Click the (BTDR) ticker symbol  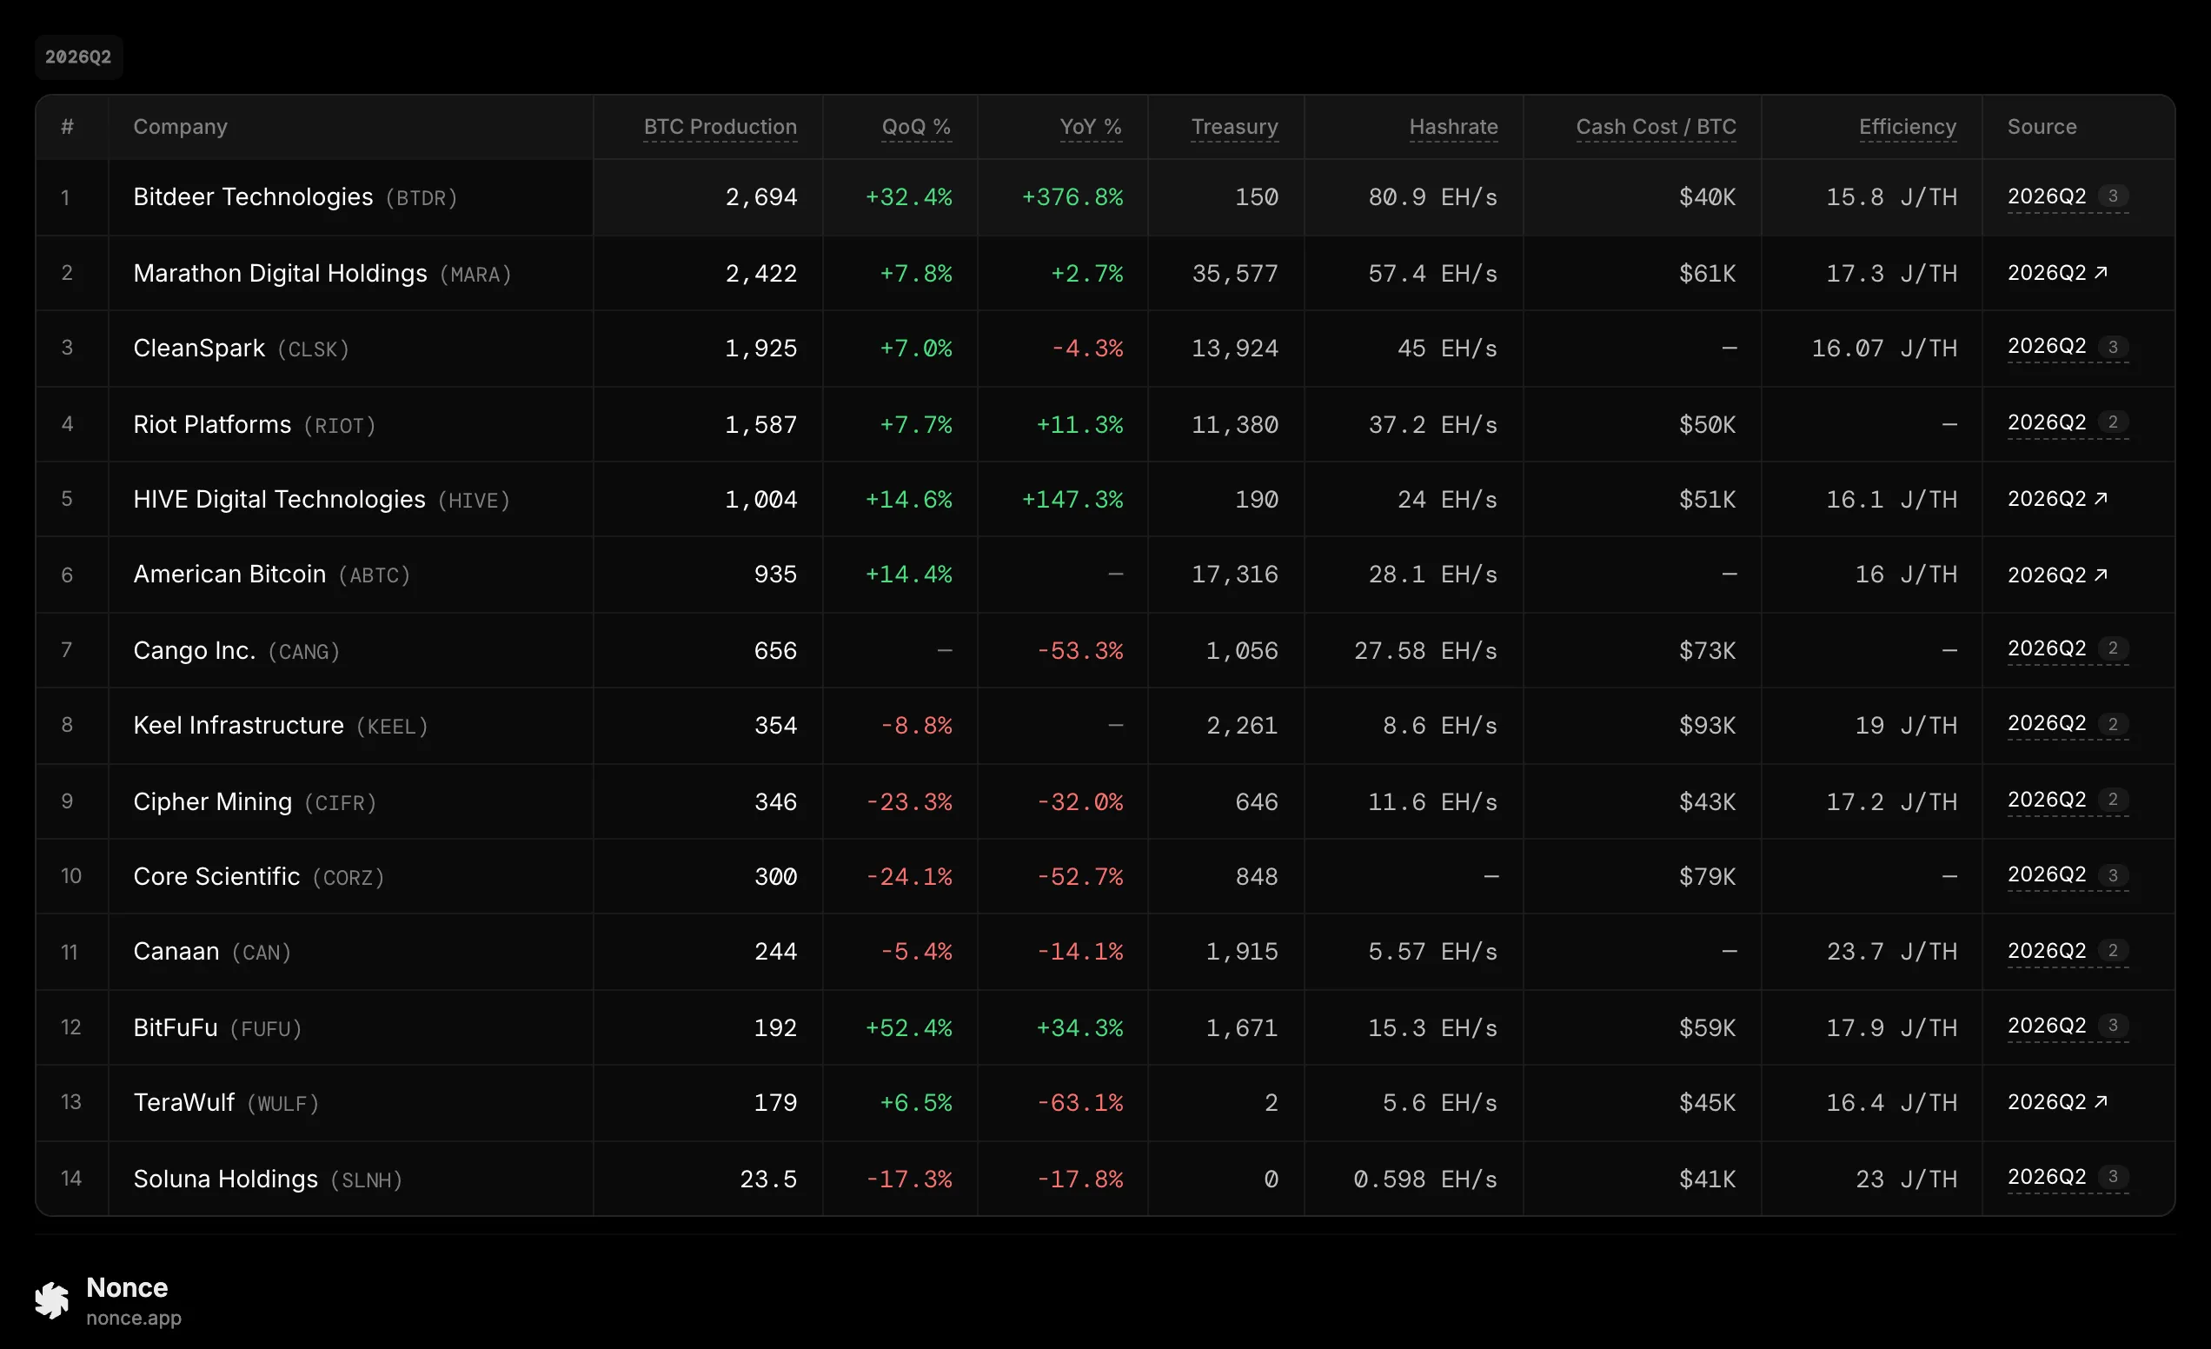pos(422,198)
